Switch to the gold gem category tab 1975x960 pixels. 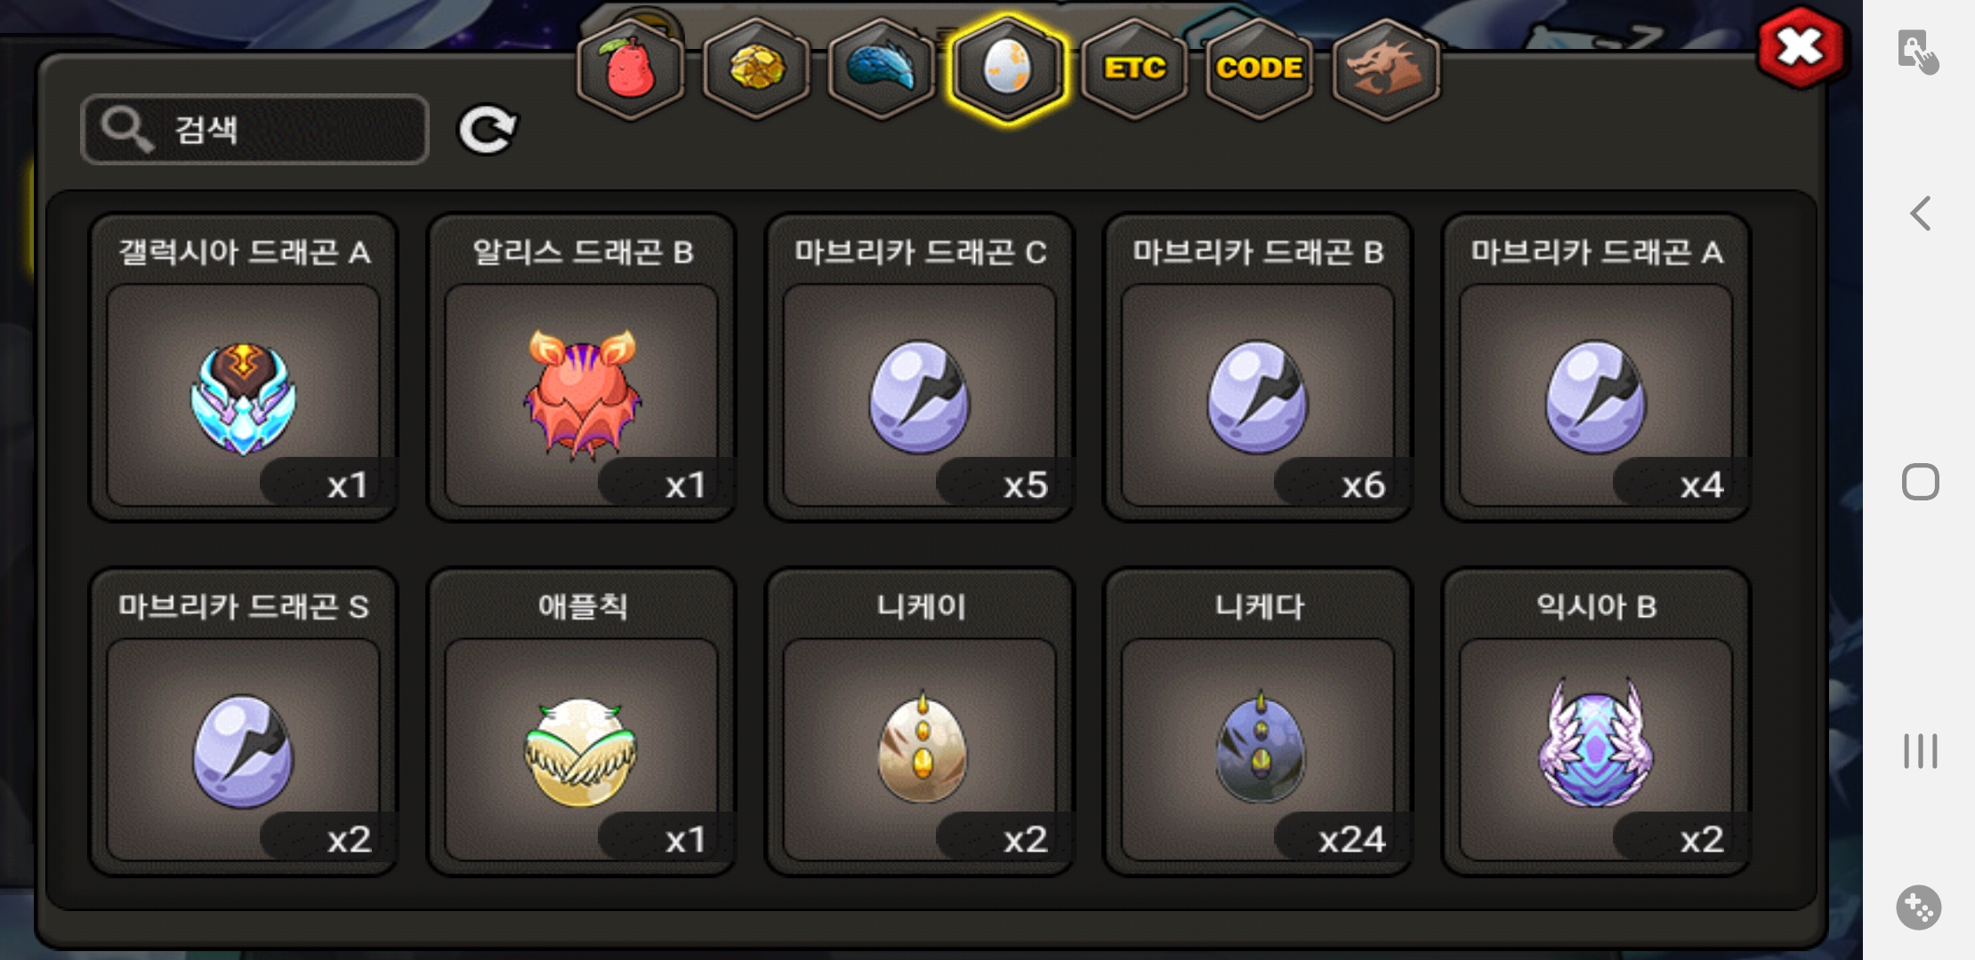click(756, 69)
